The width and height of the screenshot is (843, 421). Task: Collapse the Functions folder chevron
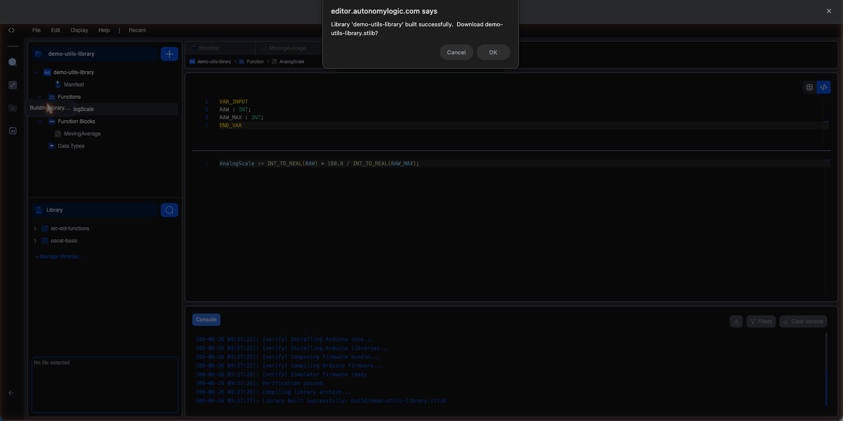pos(40,97)
